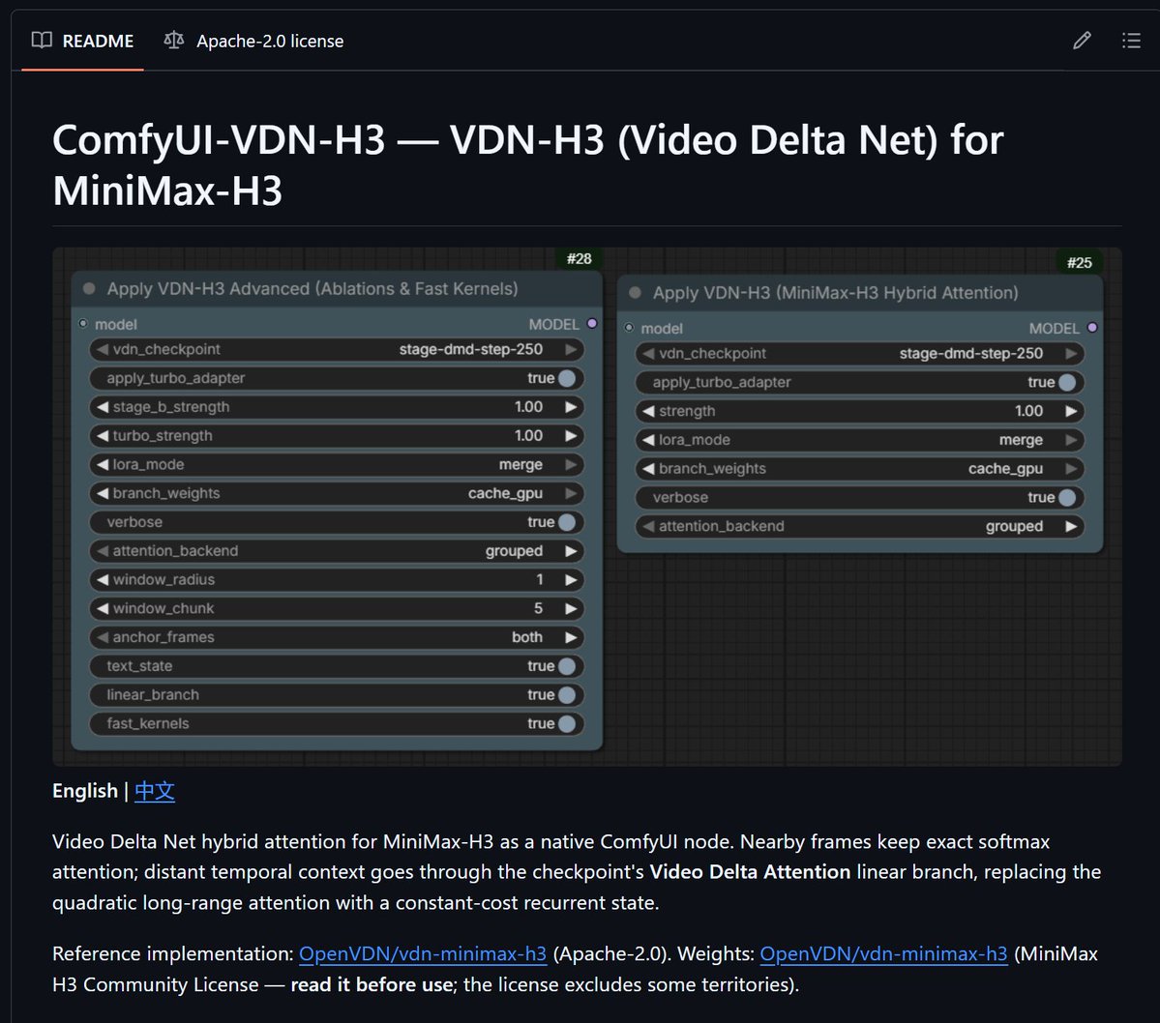Open Weights OpenVDN/vdn-minimax-h3 link

click(x=883, y=953)
